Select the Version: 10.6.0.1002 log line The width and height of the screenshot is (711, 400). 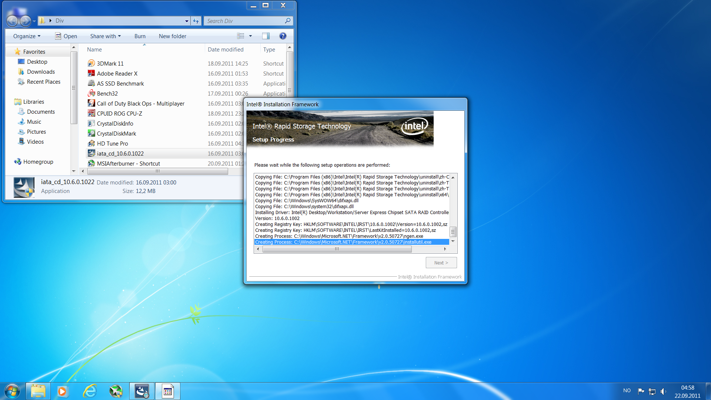point(277,218)
